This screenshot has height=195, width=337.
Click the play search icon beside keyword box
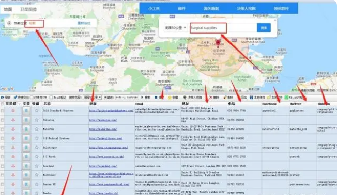click(142, 98)
